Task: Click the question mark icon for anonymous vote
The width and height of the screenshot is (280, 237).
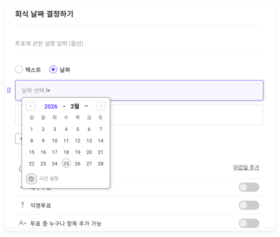Action: pos(22,205)
